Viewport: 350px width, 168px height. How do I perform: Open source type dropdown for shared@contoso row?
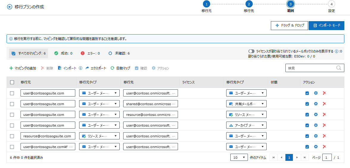(x=99, y=104)
